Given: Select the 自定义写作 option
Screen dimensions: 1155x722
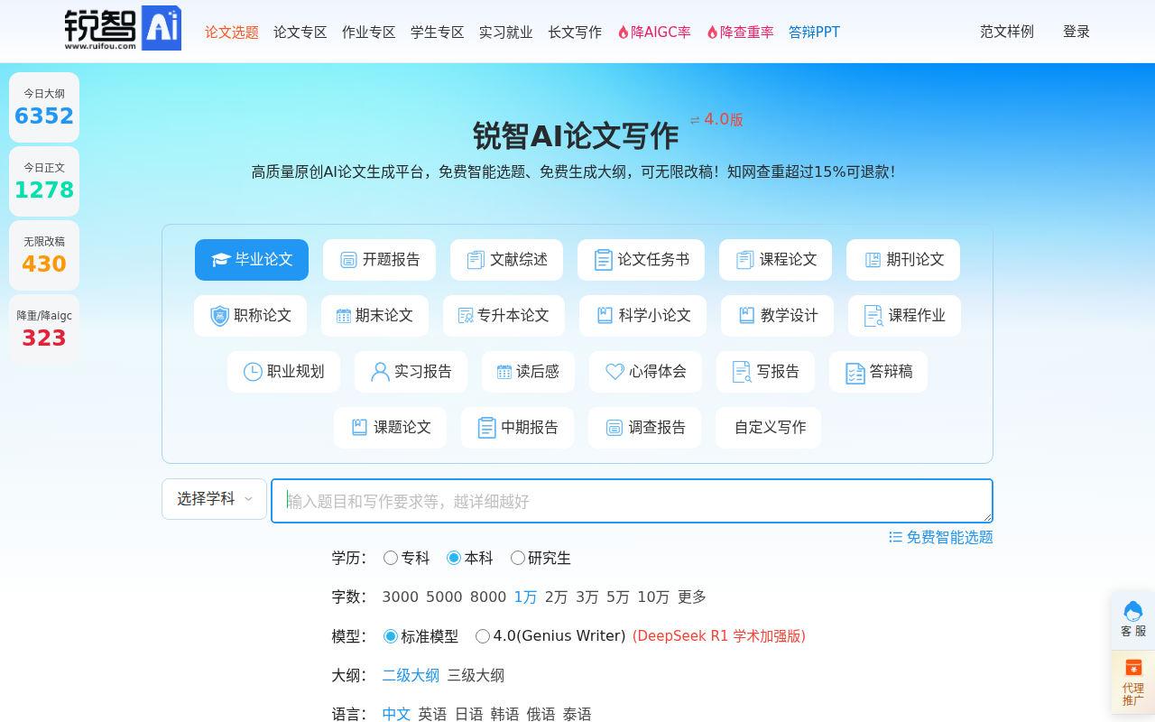Looking at the screenshot, I should (x=769, y=428).
